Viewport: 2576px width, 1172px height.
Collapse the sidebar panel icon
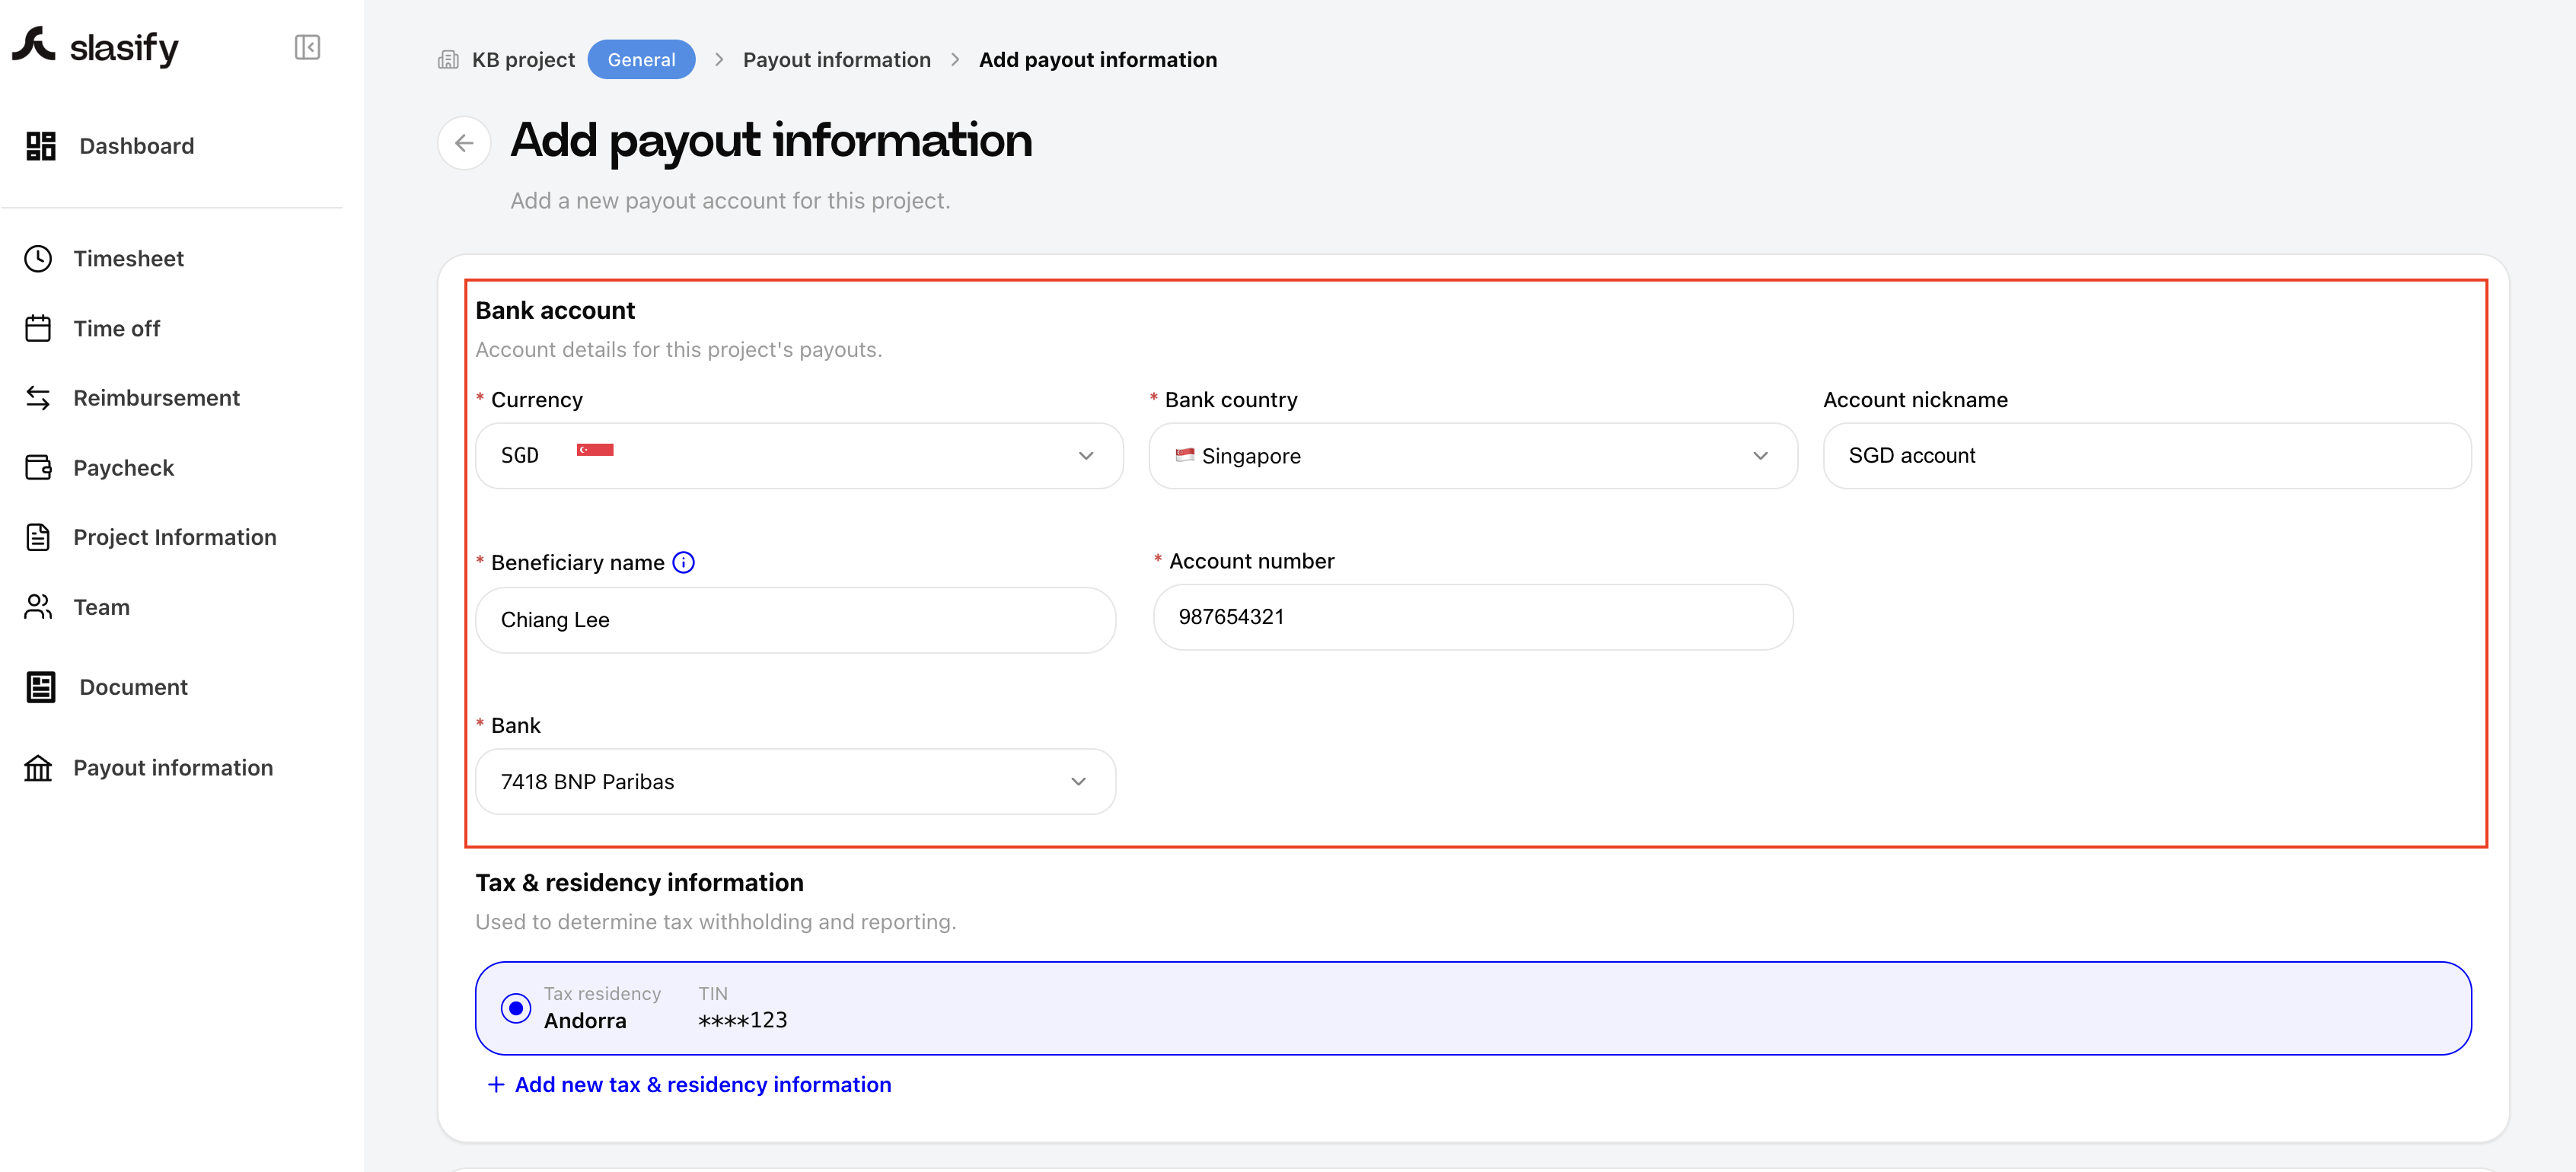point(307,47)
